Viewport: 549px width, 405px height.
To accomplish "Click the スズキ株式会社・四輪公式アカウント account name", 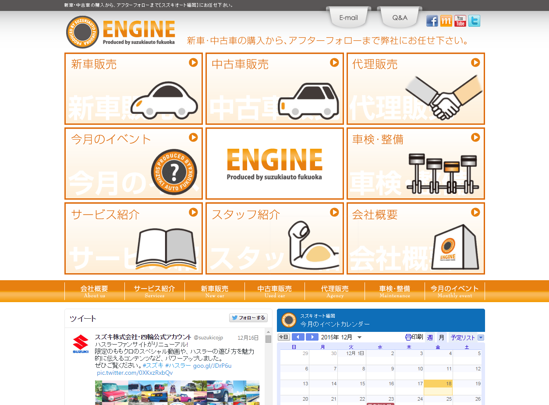I will tap(143, 337).
